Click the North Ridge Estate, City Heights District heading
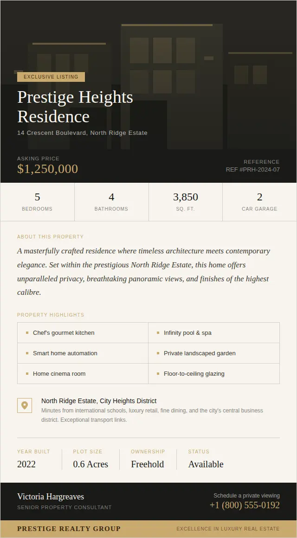297x538 pixels. 99,401
